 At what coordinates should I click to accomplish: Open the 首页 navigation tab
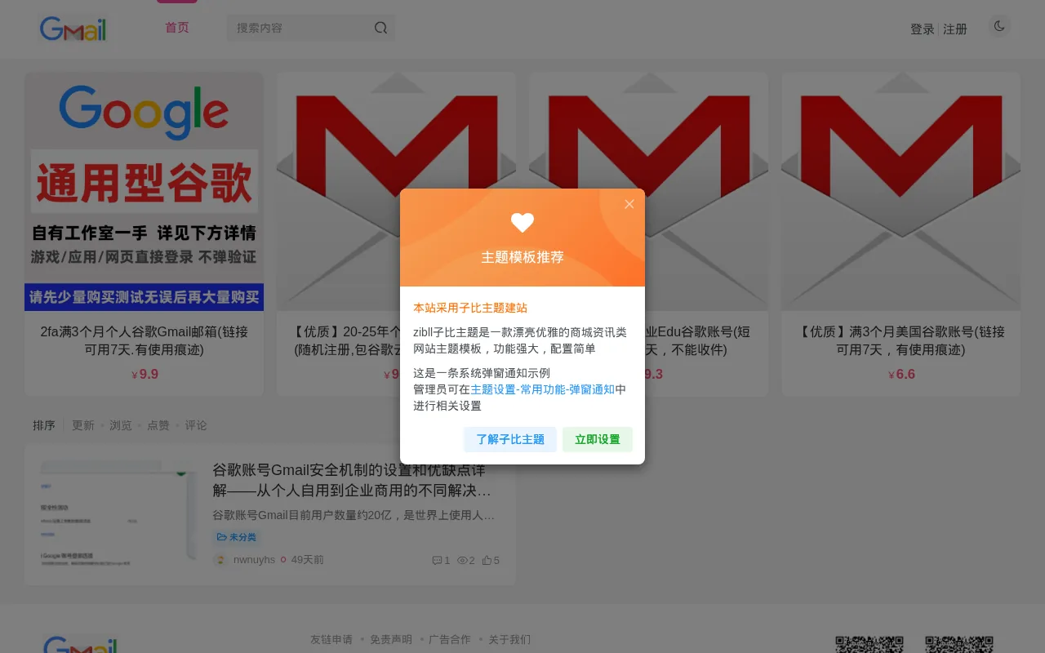click(177, 28)
